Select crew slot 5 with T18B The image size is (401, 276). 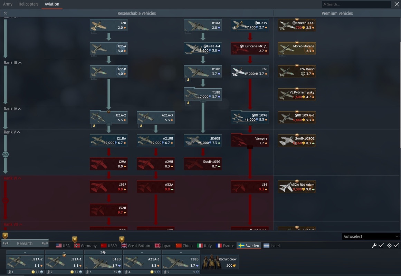(181, 262)
